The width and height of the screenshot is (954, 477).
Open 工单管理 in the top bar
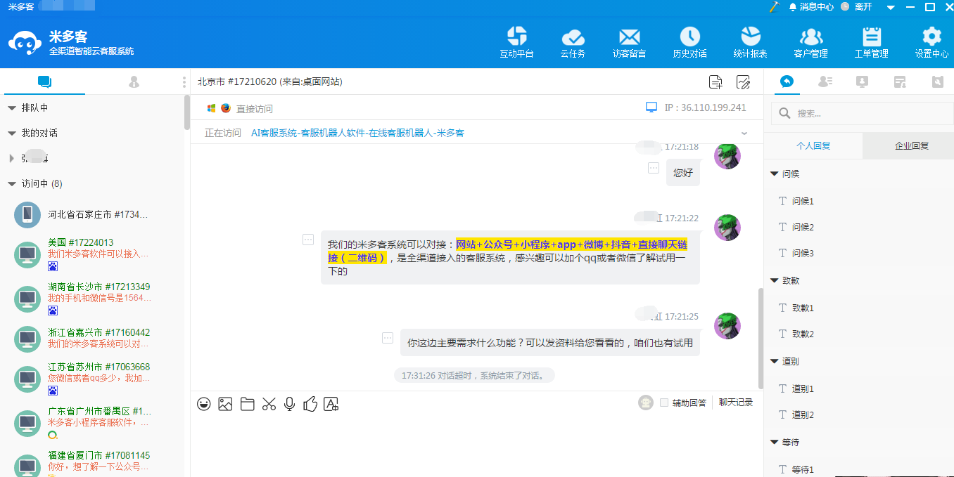click(x=871, y=42)
